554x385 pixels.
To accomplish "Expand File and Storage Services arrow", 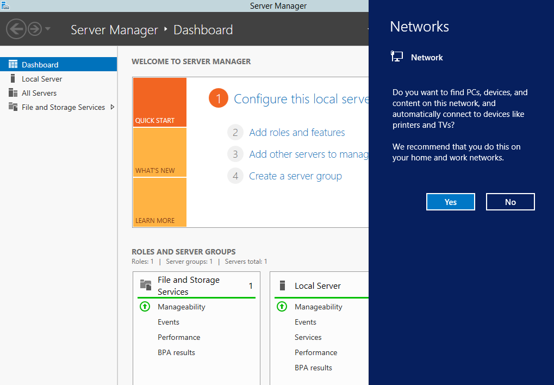I will pyautogui.click(x=113, y=107).
